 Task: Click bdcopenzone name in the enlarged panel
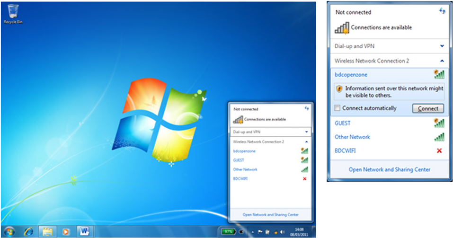pos(351,74)
